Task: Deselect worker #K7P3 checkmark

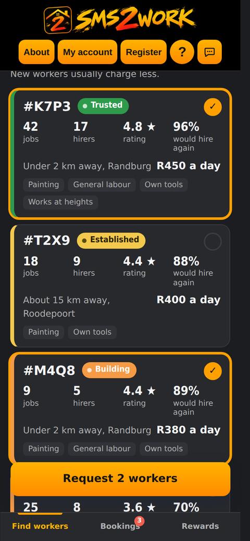Action: pyautogui.click(x=213, y=107)
